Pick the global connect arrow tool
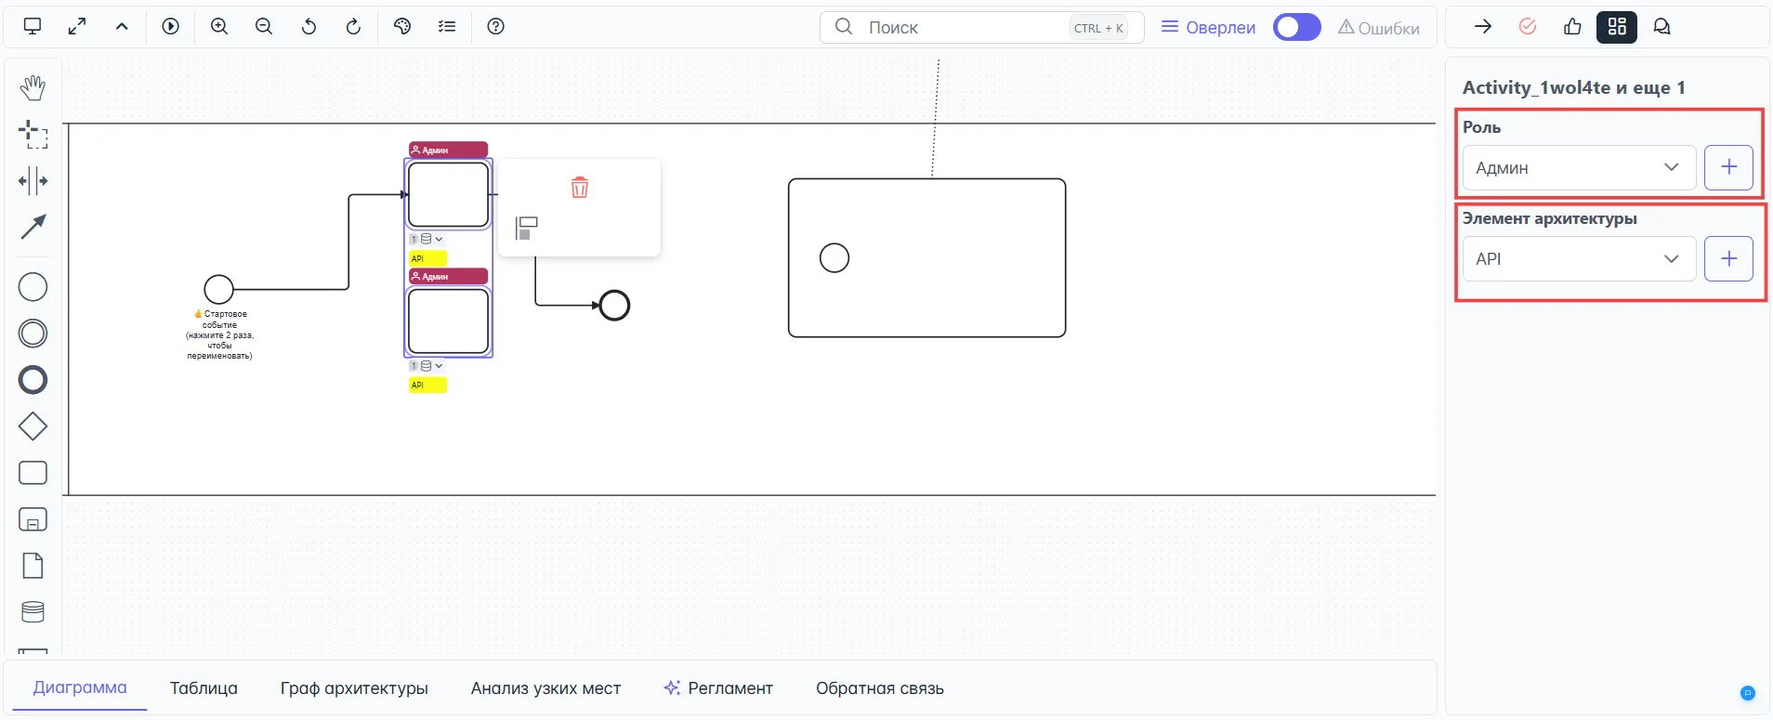Screen dimensions: 1773x720 [x=33, y=227]
